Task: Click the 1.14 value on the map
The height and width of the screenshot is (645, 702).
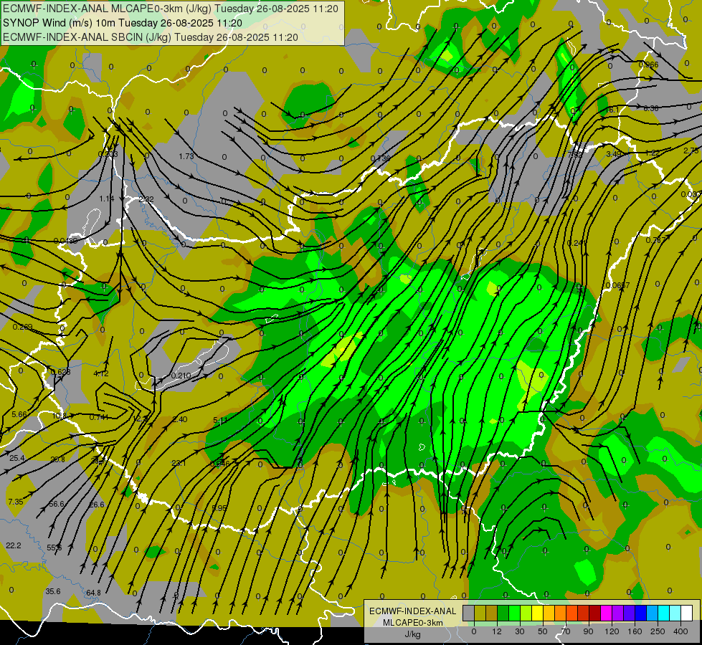Action: click(x=107, y=199)
